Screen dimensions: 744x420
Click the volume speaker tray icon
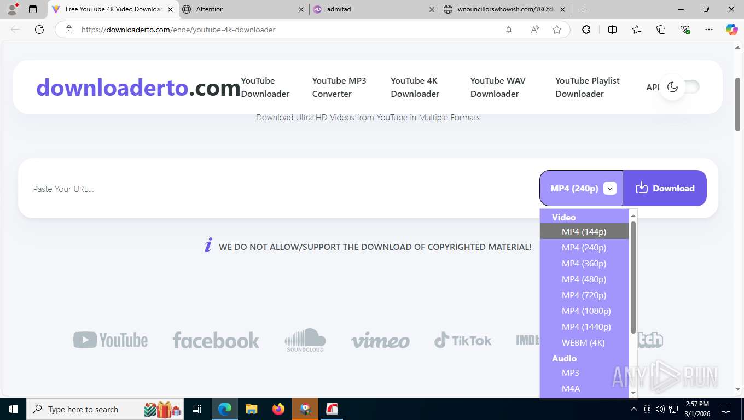click(660, 409)
